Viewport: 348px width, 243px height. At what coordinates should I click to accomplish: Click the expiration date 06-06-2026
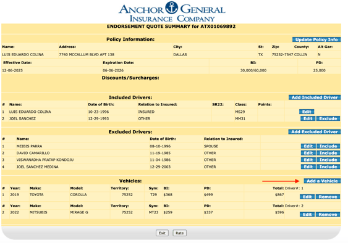[113, 70]
